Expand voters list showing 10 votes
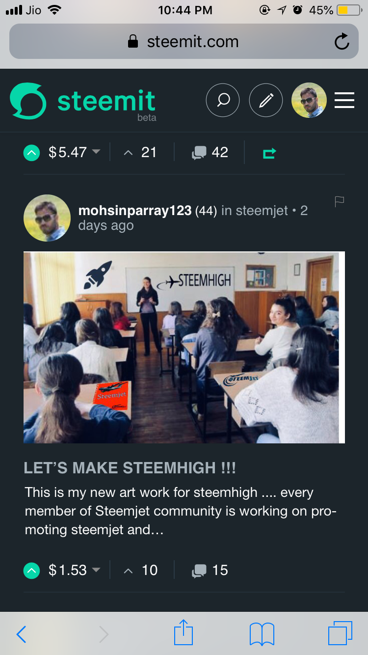Screen dimensions: 368x655 [140, 570]
